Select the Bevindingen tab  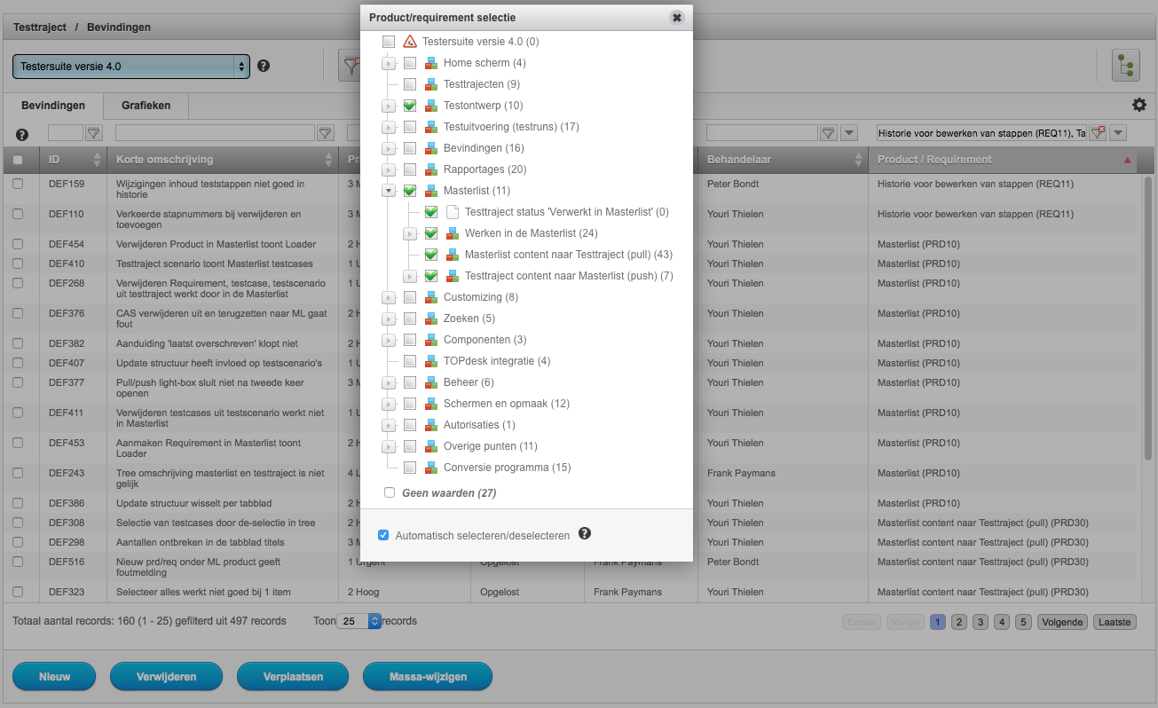click(x=53, y=105)
